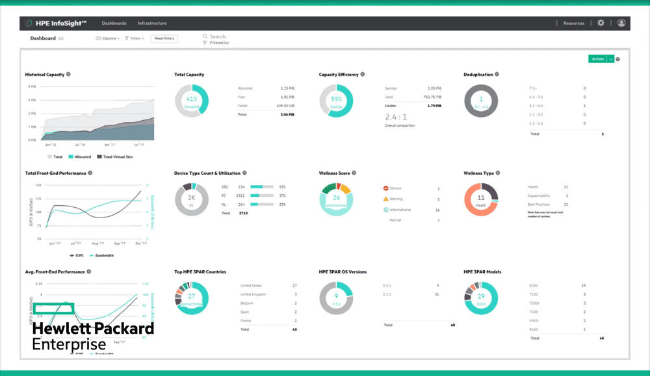The width and height of the screenshot is (650, 376).
Task: Select the 8200 model row
Action: click(558, 286)
